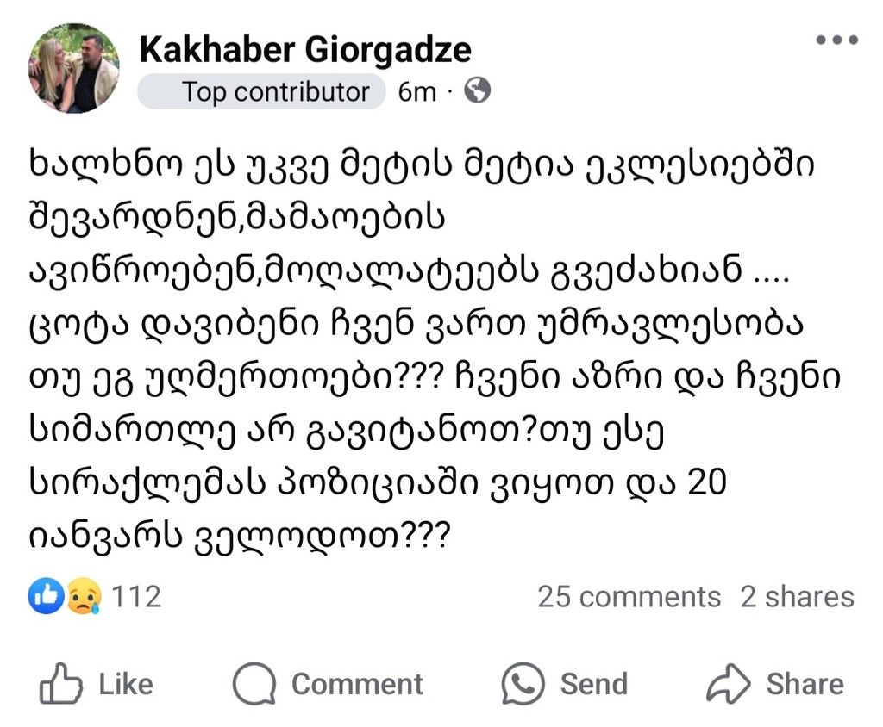Open the Kakhaber Giorgadze profile name link
The height and width of the screenshot is (727, 883).
(305, 50)
